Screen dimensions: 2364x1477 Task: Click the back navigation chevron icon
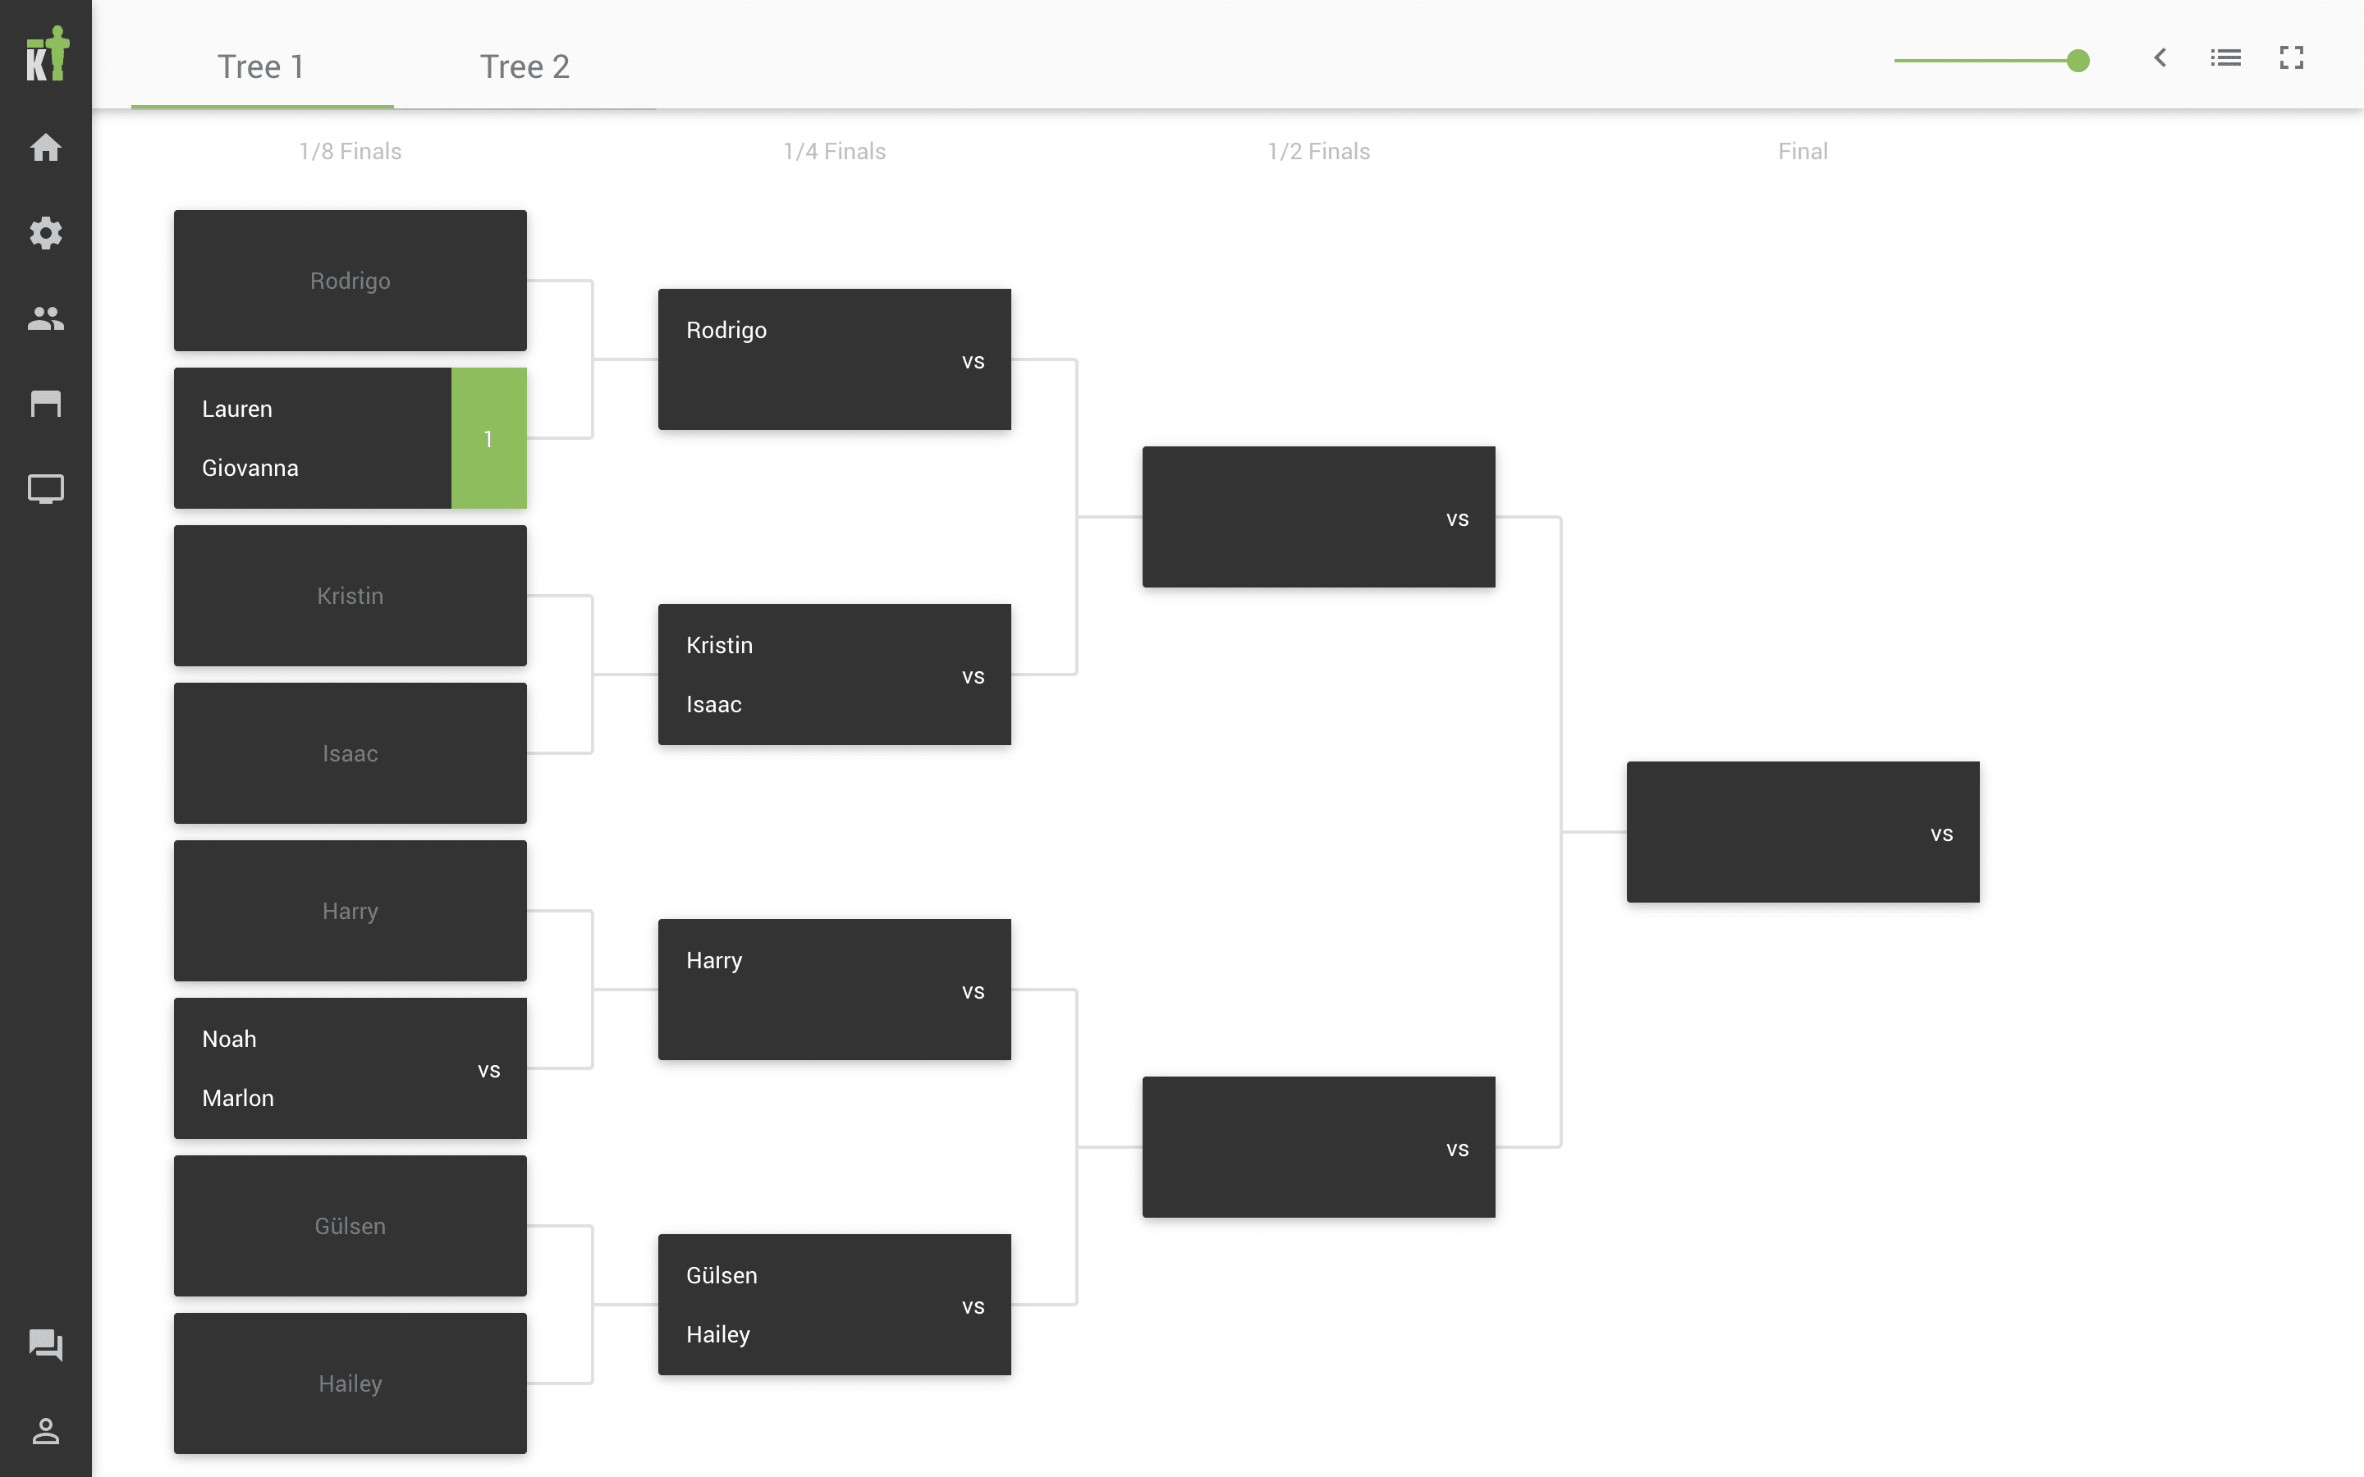pos(2158,58)
